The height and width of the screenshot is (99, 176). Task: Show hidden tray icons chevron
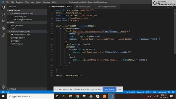148,96
